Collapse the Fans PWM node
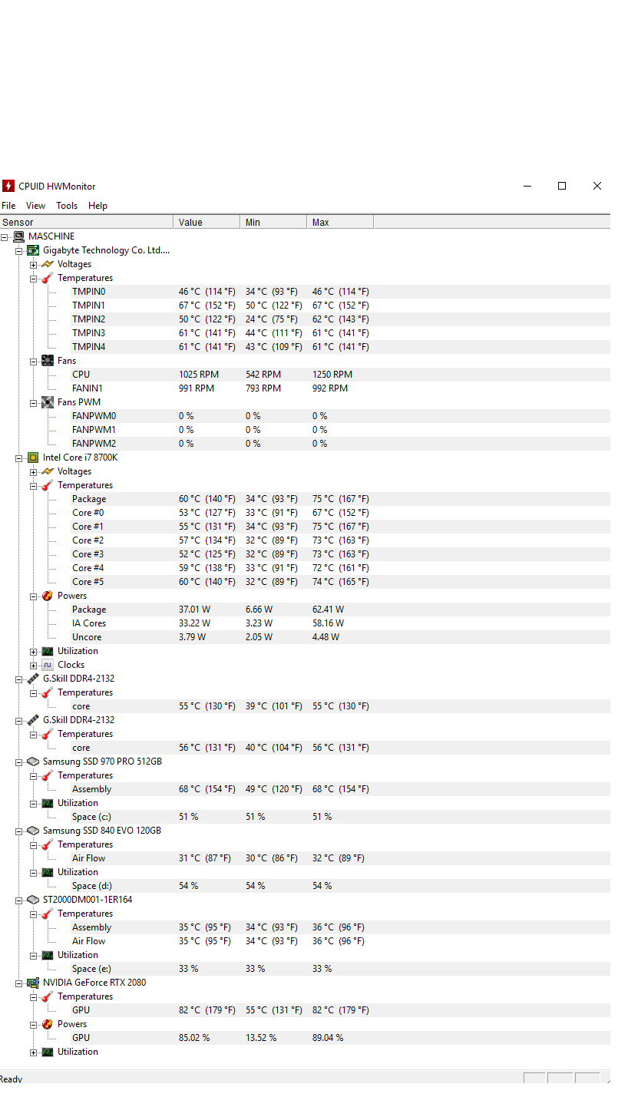The image size is (618, 1097). click(x=34, y=402)
